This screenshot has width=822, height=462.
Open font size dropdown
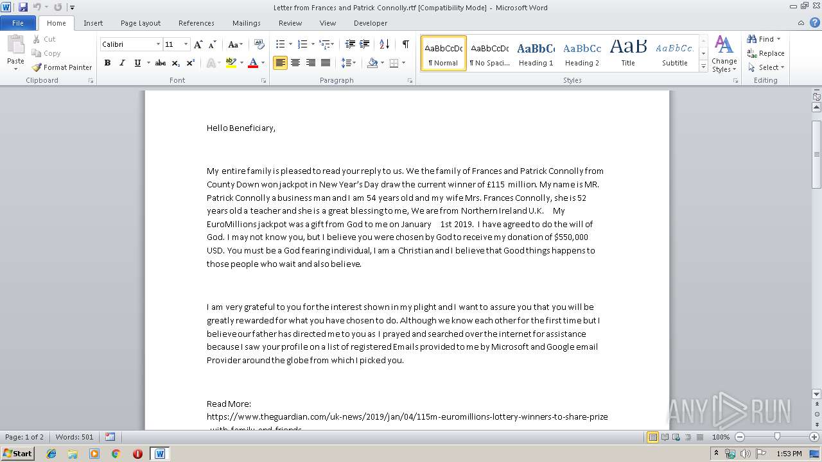(x=186, y=44)
